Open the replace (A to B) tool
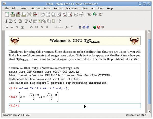153x119 pixels. 65,14
